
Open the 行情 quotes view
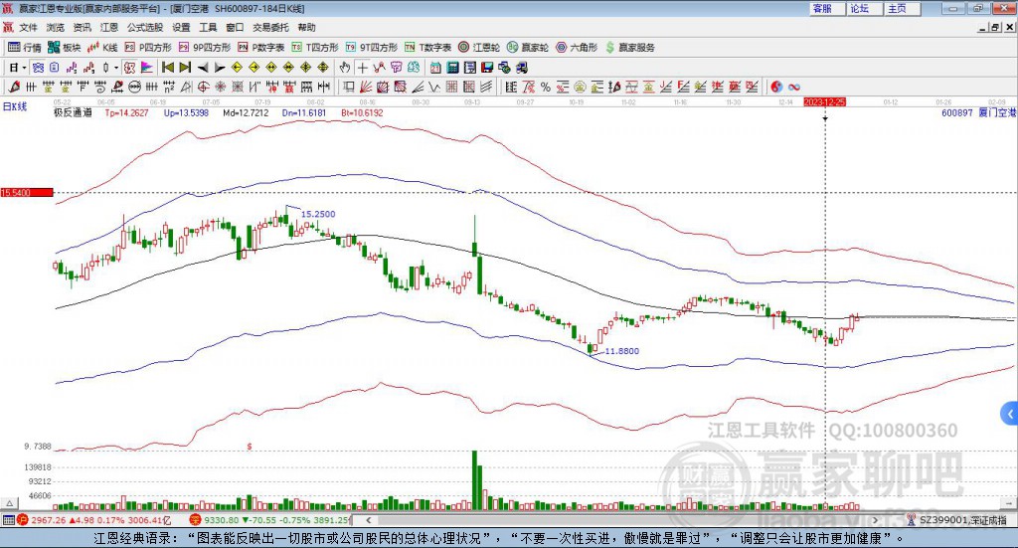click(24, 48)
